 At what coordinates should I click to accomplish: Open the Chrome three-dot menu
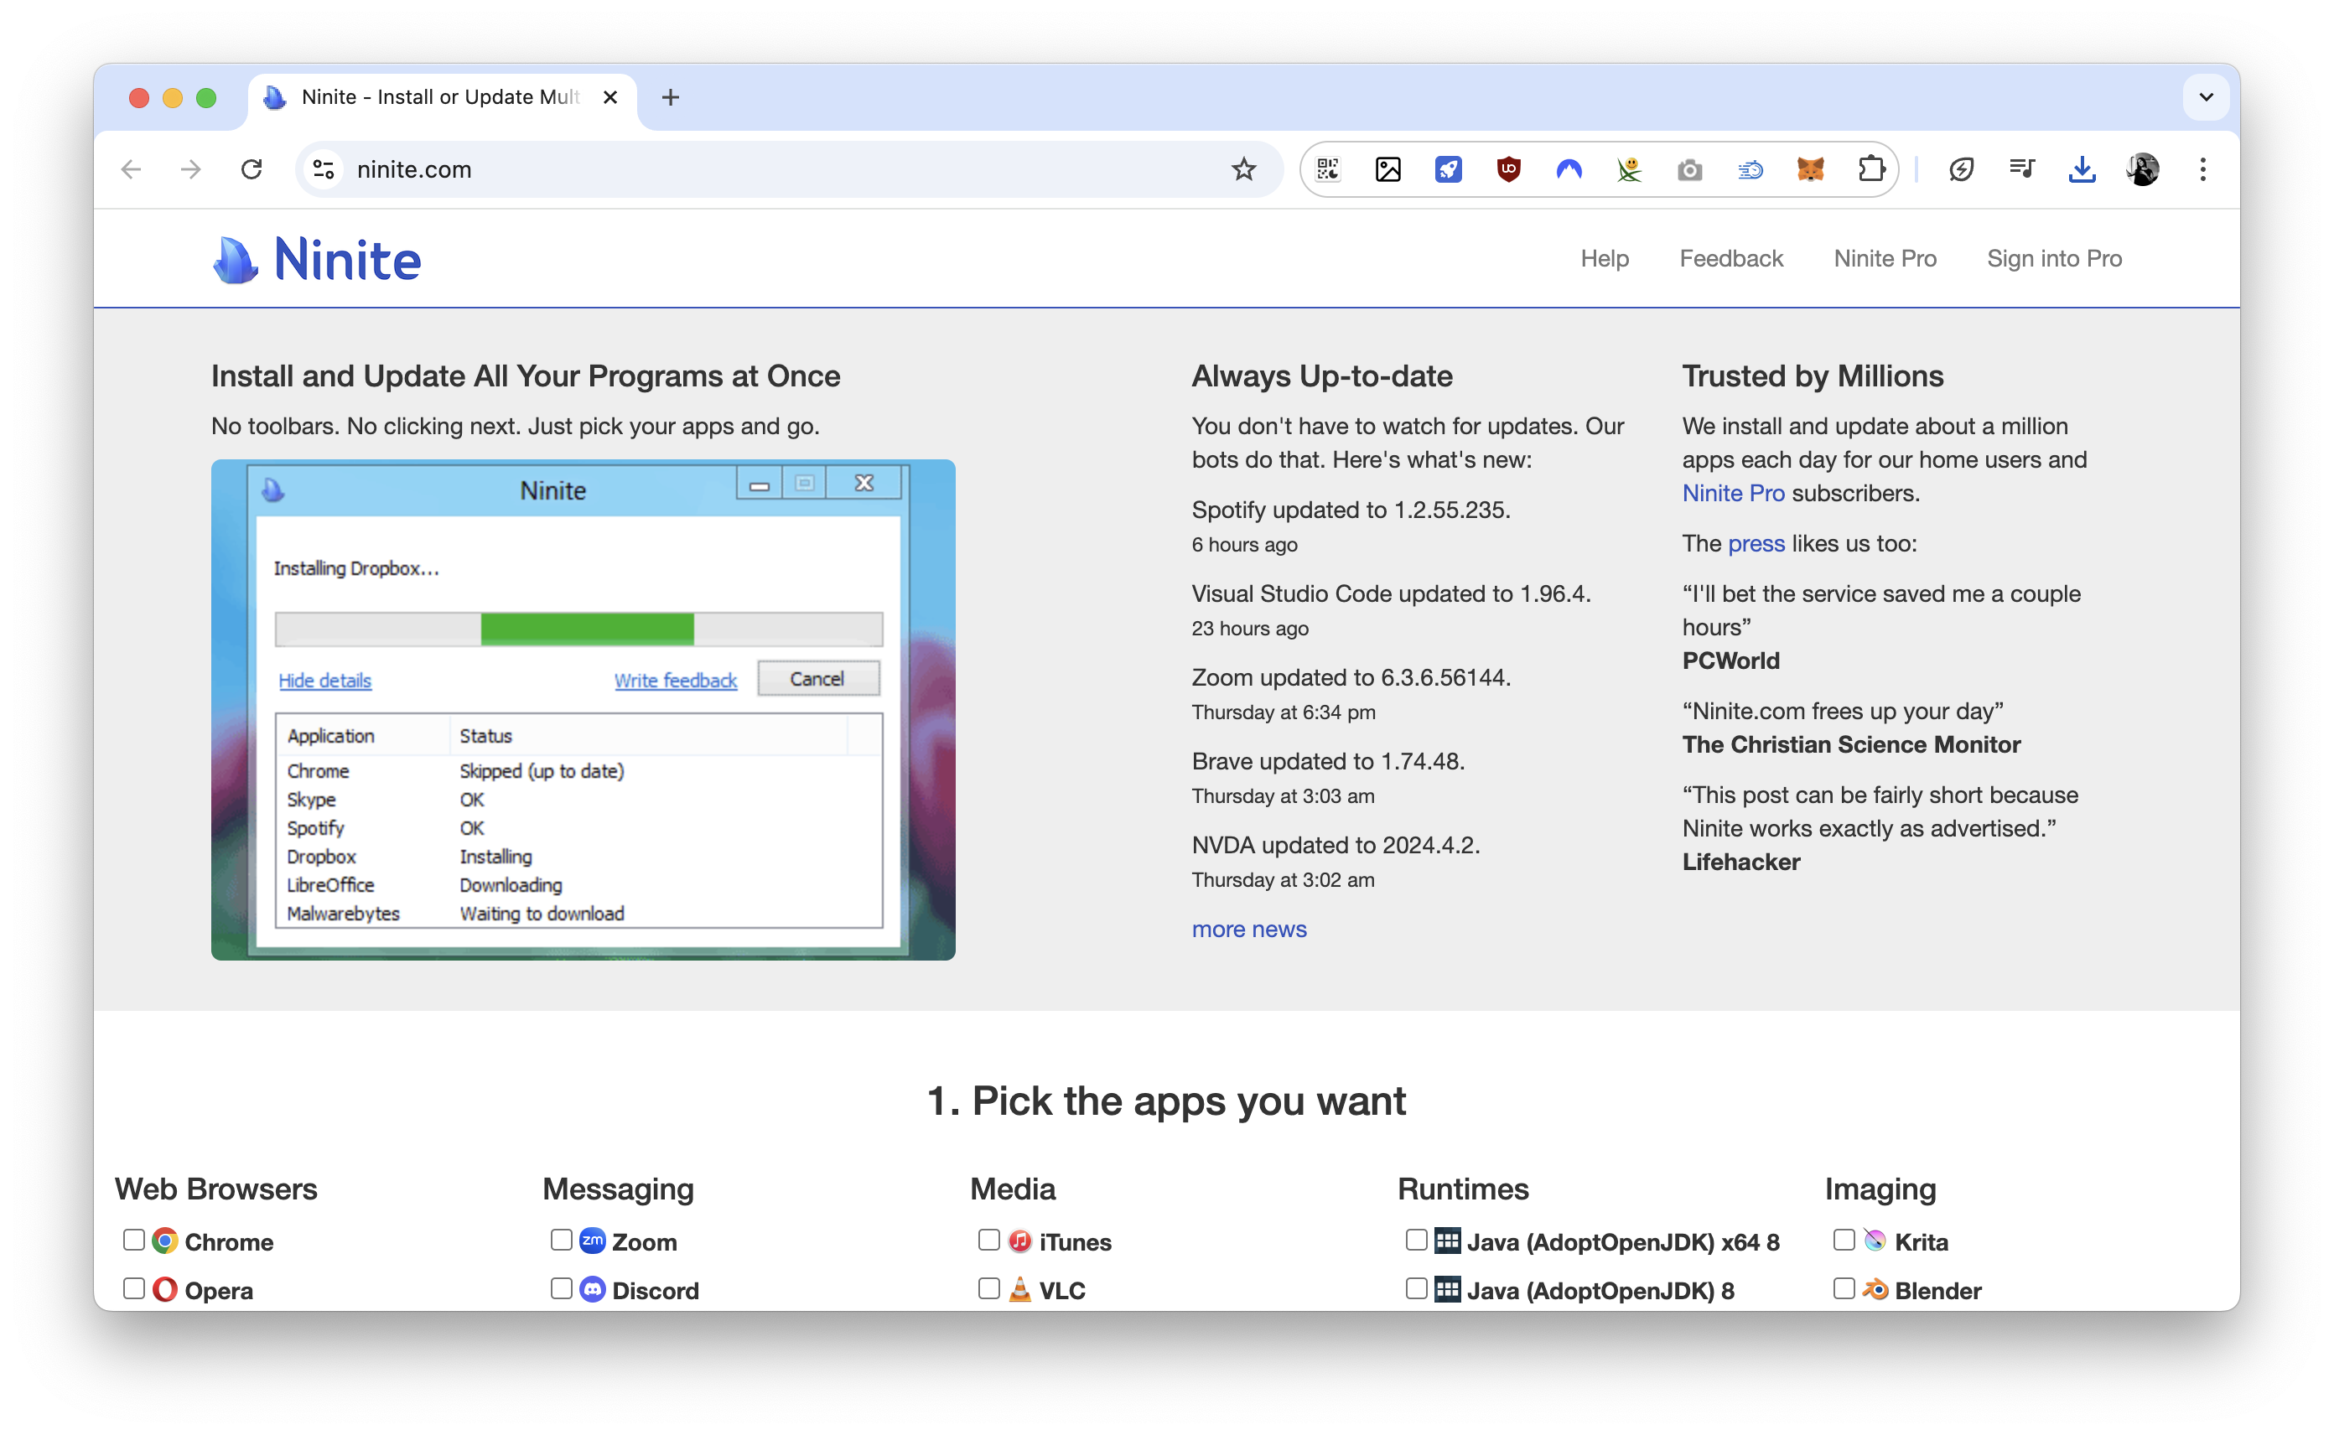pos(2203,169)
